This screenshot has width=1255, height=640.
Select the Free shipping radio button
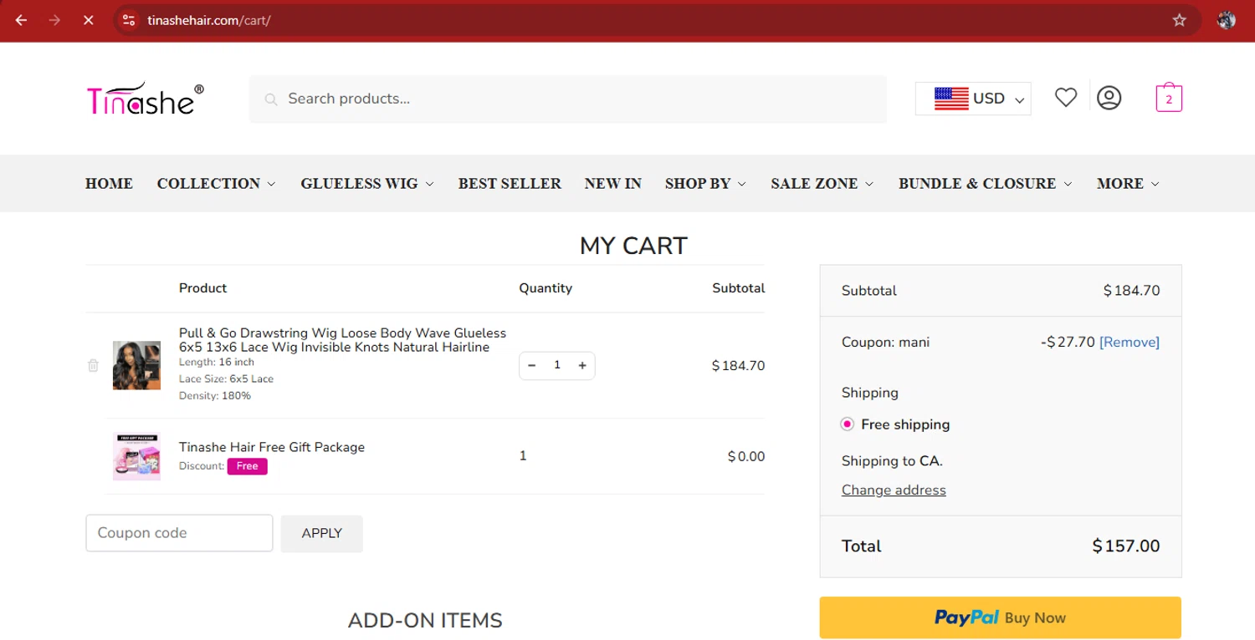tap(848, 424)
